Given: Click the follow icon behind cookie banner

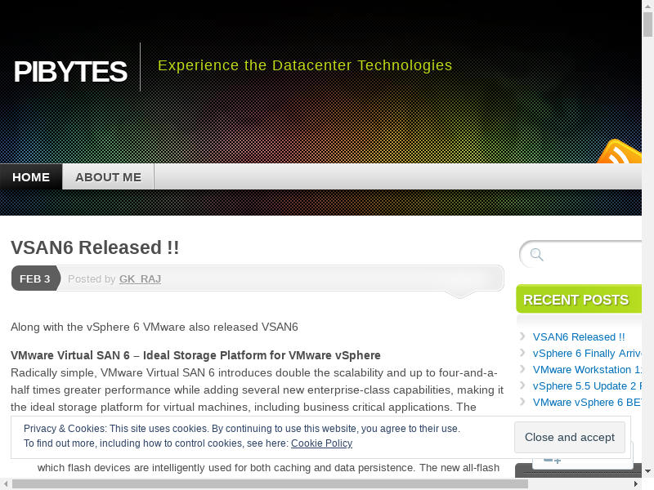Looking at the screenshot, I should [553, 461].
